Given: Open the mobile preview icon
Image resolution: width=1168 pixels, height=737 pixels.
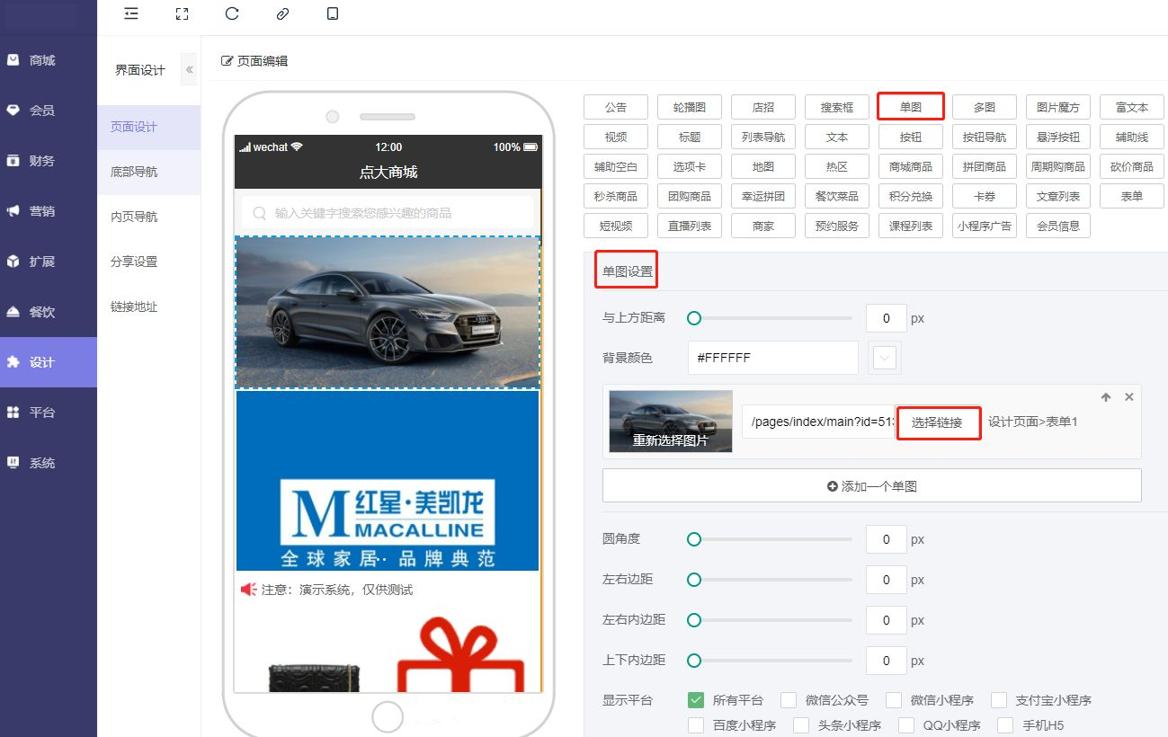Looking at the screenshot, I should tap(333, 13).
